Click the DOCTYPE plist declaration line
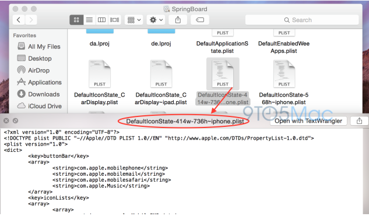This screenshot has width=369, height=220. point(159,138)
